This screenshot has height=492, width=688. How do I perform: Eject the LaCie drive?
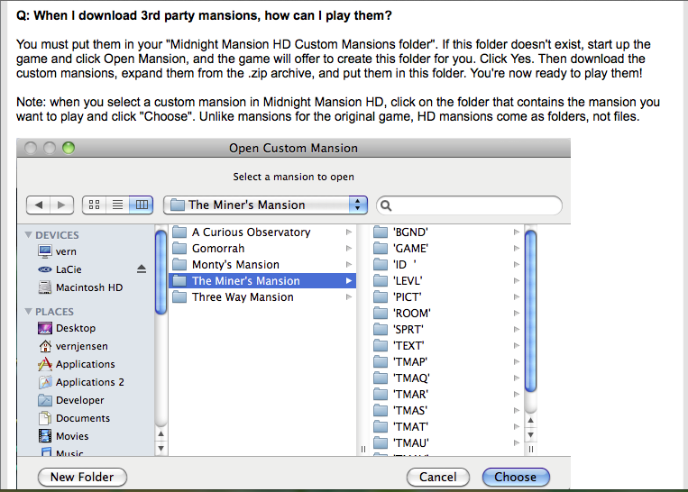[142, 269]
